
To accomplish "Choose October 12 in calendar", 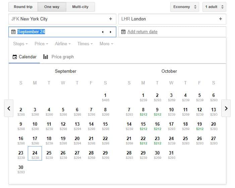I will tap(199, 112).
